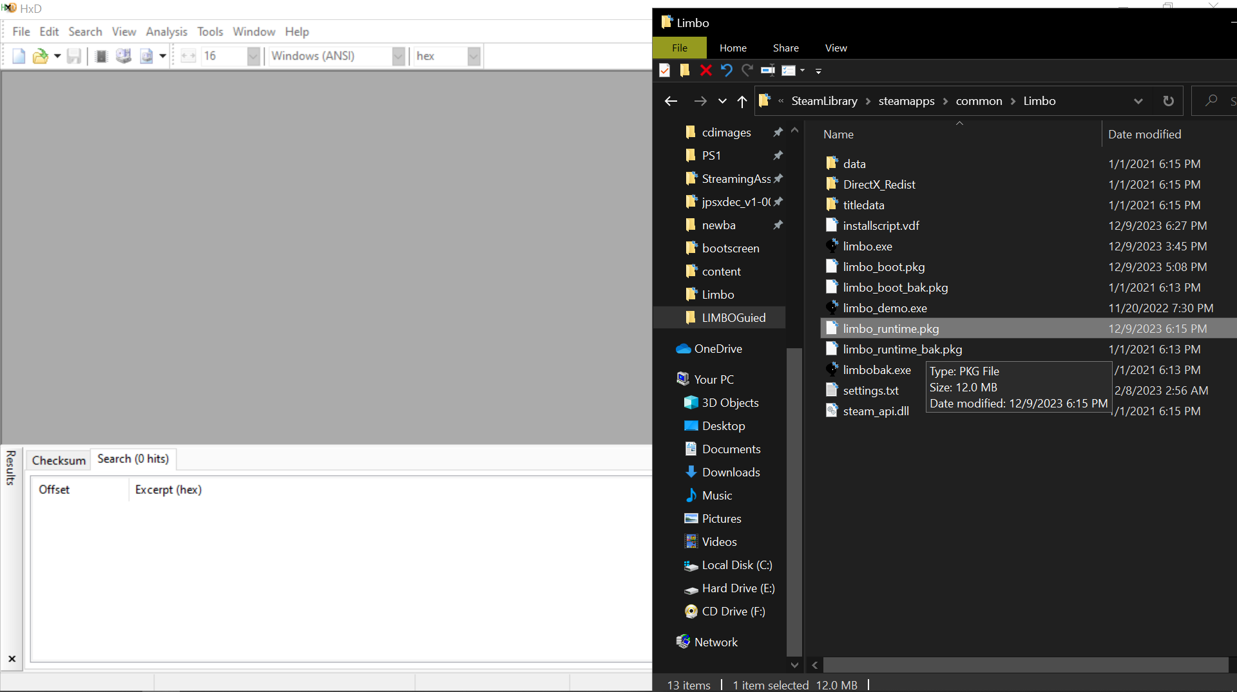This screenshot has height=692, width=1237.
Task: Open the Help menu in HxD
Action: coord(297,32)
